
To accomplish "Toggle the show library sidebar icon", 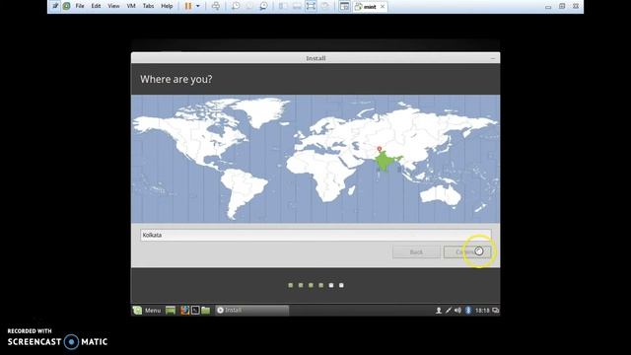I will point(283,6).
